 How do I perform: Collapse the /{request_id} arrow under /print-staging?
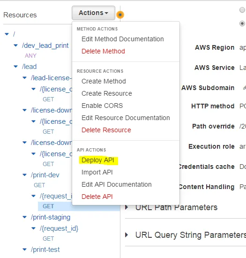coord(33,228)
